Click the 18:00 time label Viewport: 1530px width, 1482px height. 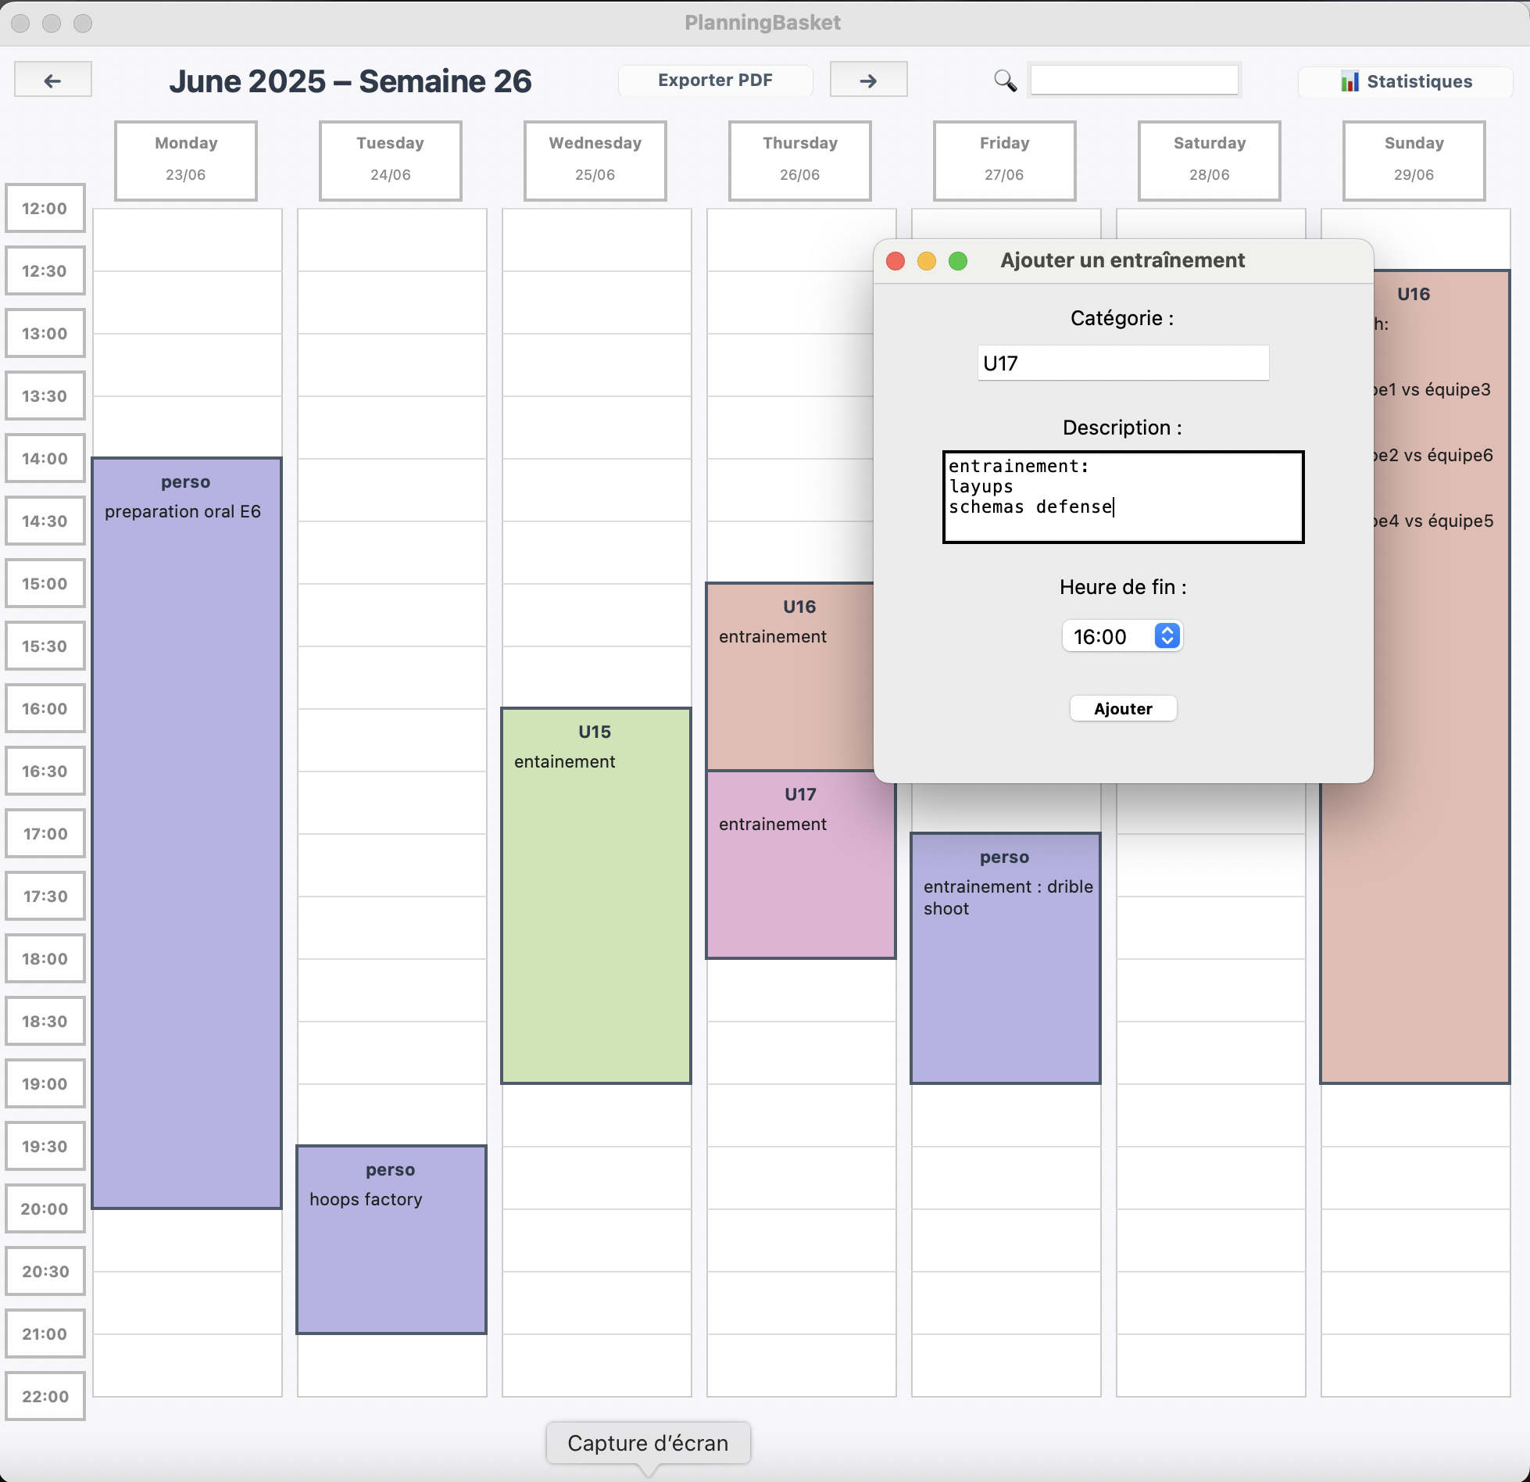pyautogui.click(x=45, y=958)
